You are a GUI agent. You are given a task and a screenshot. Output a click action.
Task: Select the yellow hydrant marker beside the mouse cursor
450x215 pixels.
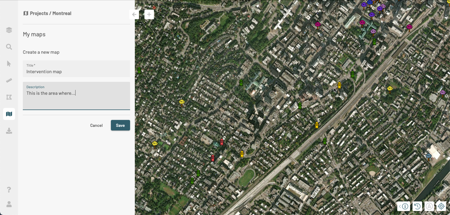click(339, 85)
